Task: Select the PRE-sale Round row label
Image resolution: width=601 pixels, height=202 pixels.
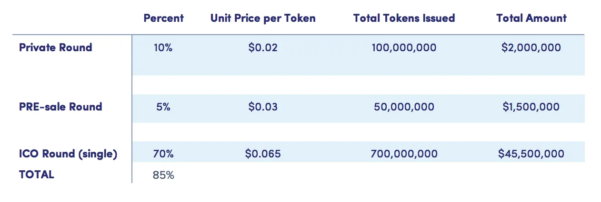Action: point(60,107)
